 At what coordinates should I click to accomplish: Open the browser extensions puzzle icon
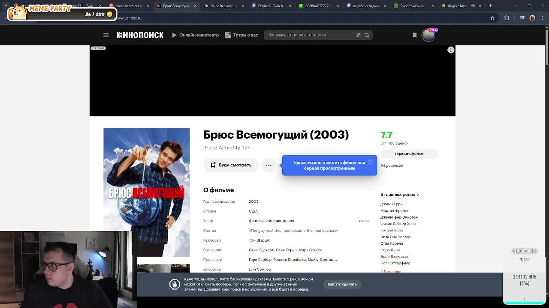pos(507,18)
